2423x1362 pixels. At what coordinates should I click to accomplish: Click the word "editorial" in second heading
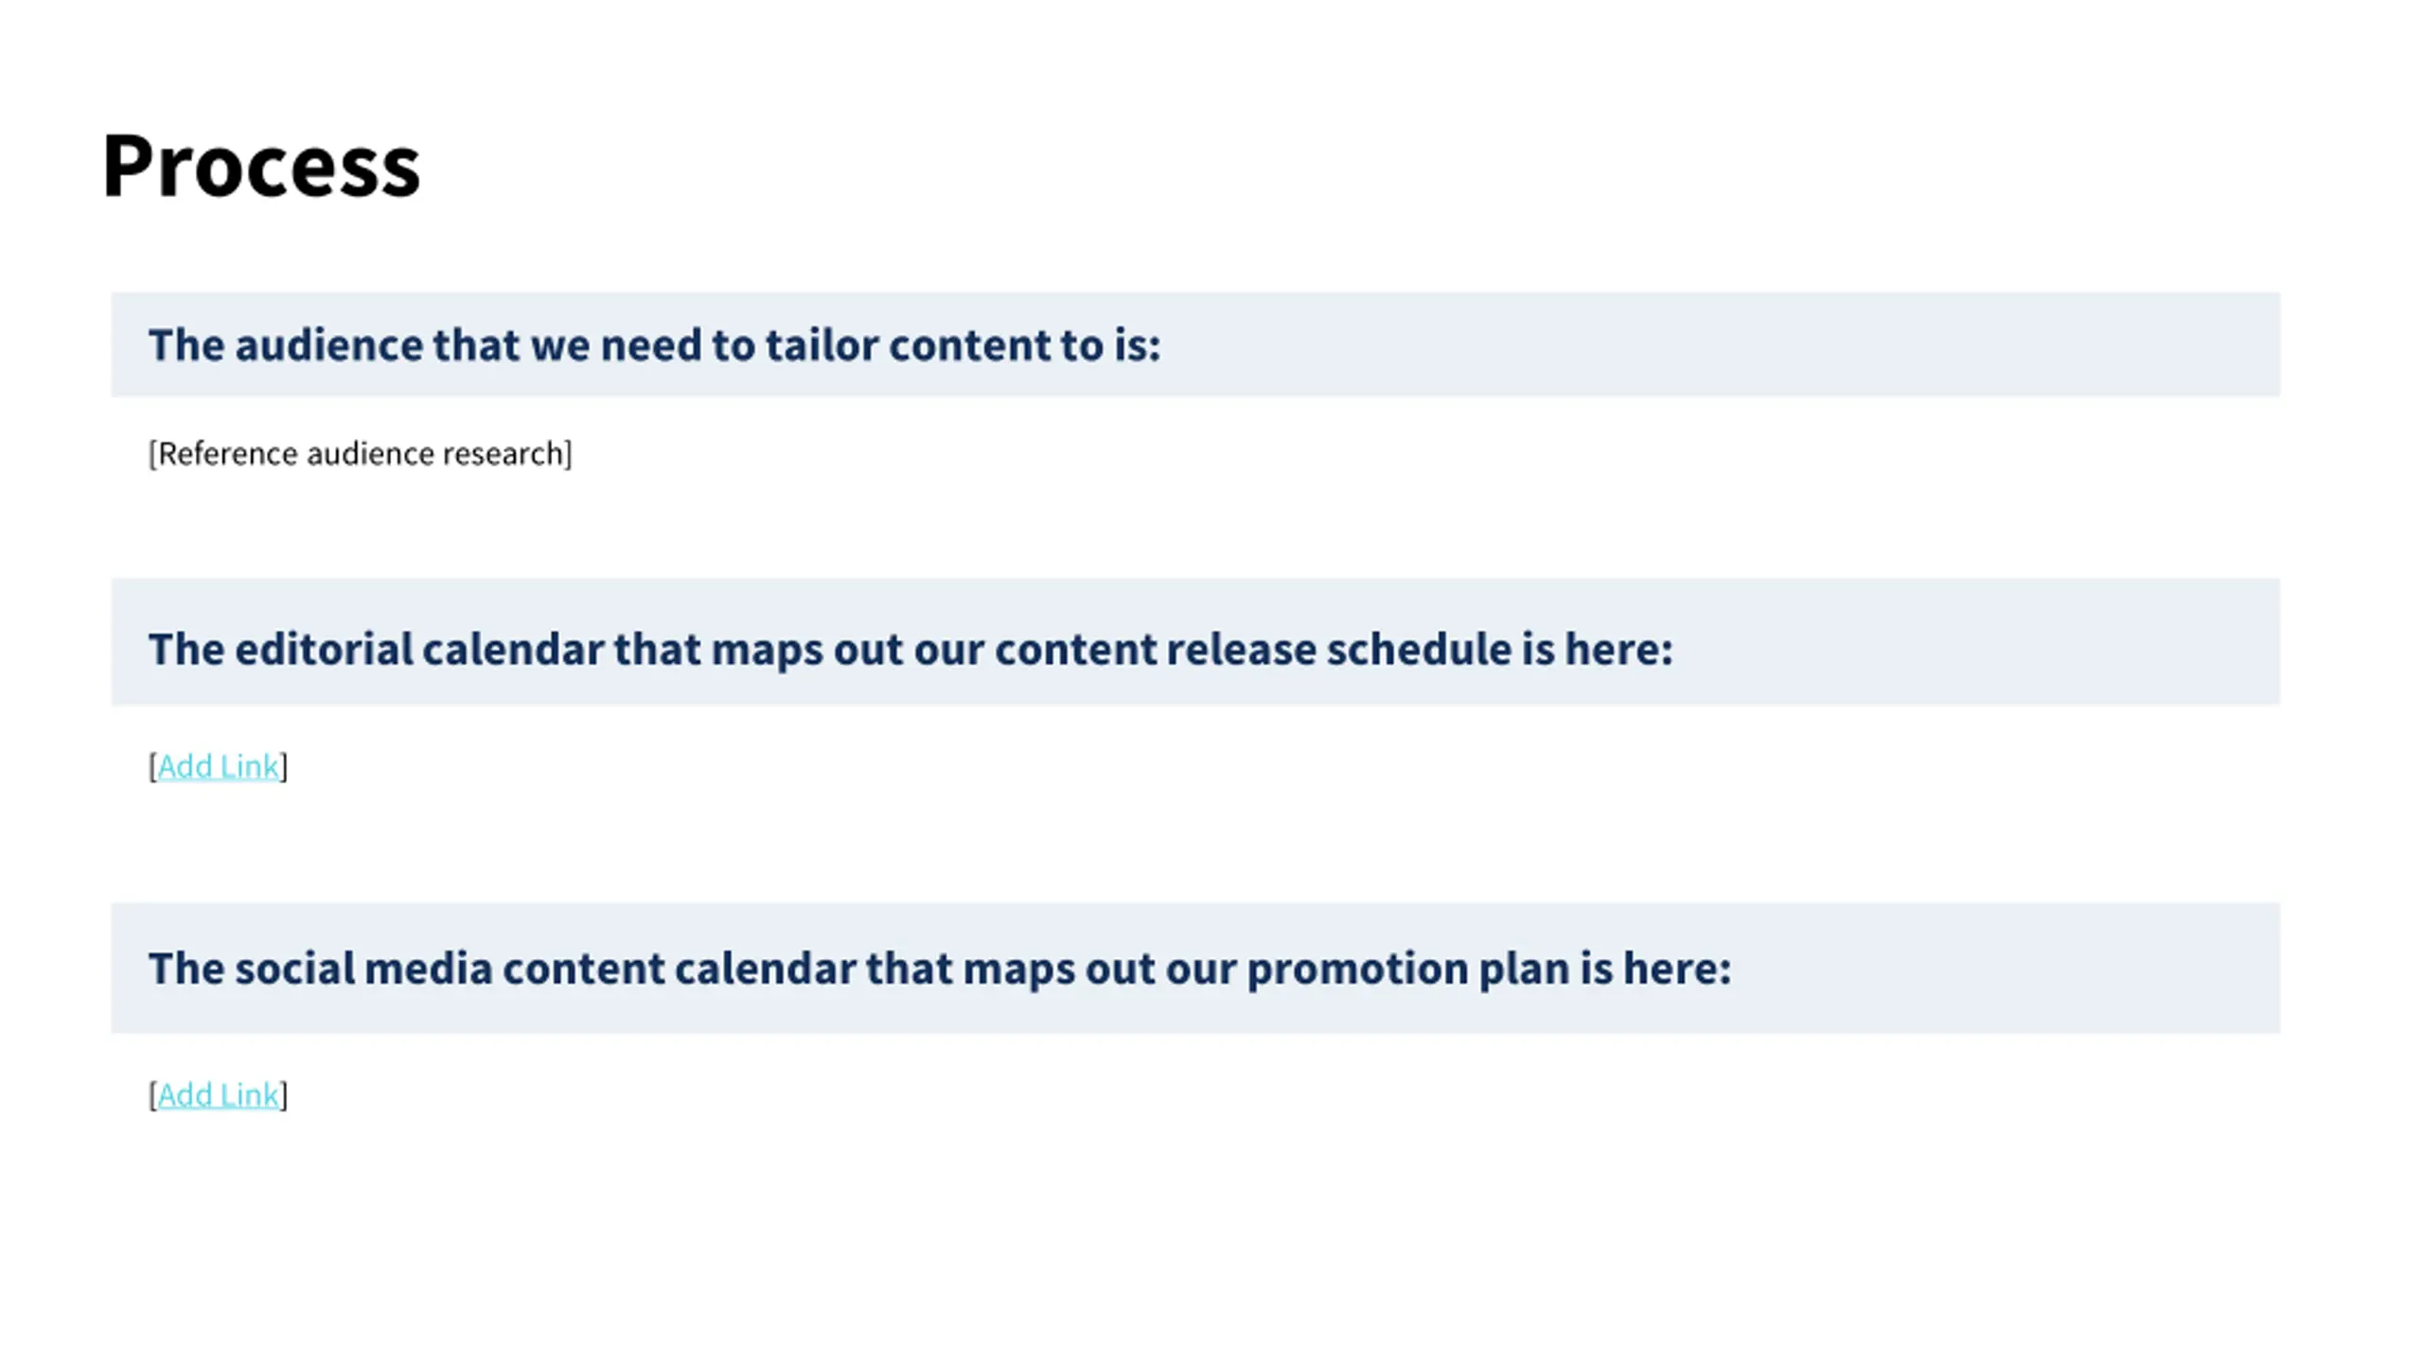324,649
